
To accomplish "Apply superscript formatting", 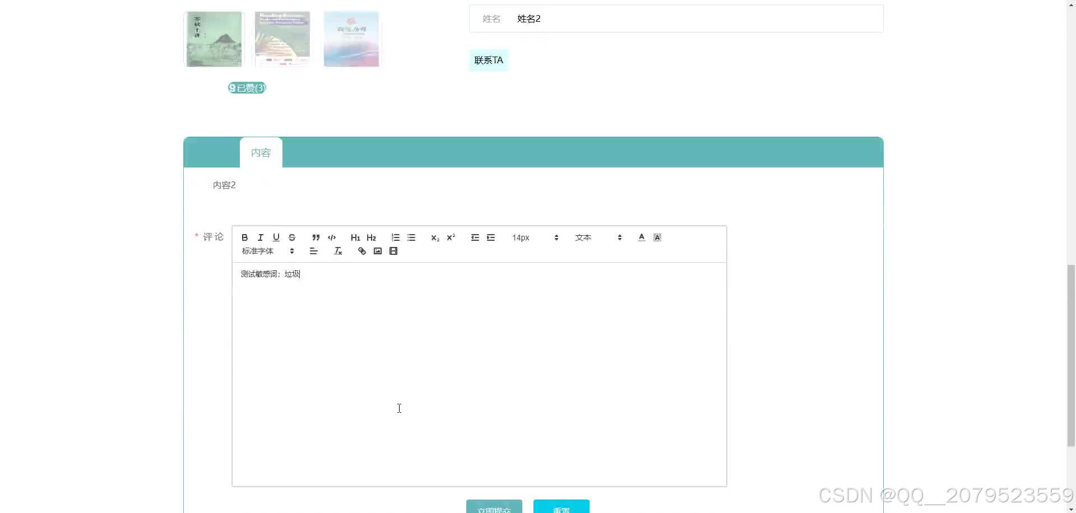I will (x=451, y=237).
